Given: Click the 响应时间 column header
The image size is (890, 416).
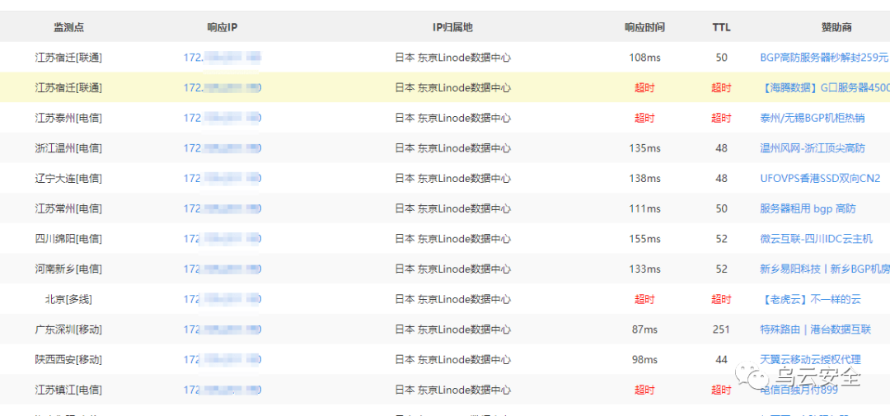Looking at the screenshot, I should tap(644, 27).
